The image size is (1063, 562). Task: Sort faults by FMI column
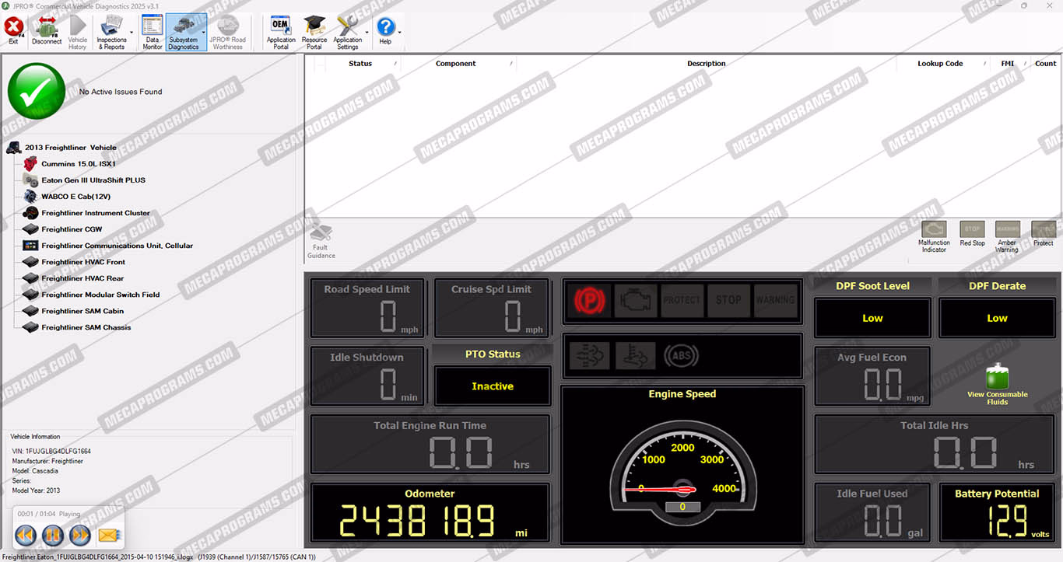[1007, 64]
